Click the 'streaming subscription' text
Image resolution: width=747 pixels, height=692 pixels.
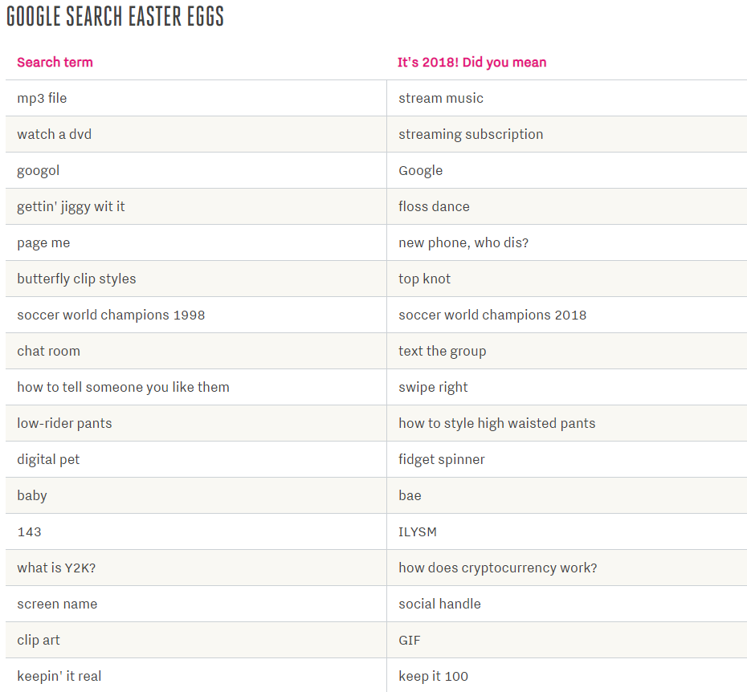pos(471,135)
